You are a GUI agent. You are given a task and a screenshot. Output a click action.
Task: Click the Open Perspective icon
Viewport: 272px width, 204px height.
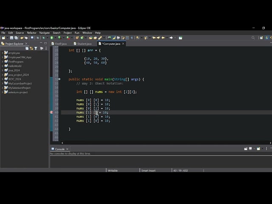click(261, 38)
